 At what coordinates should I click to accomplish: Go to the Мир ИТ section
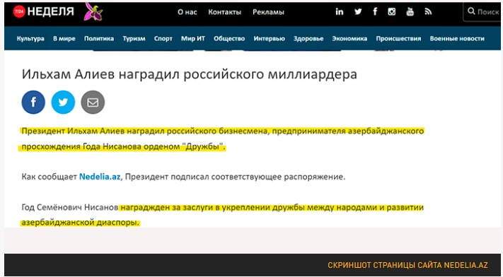[x=193, y=38]
